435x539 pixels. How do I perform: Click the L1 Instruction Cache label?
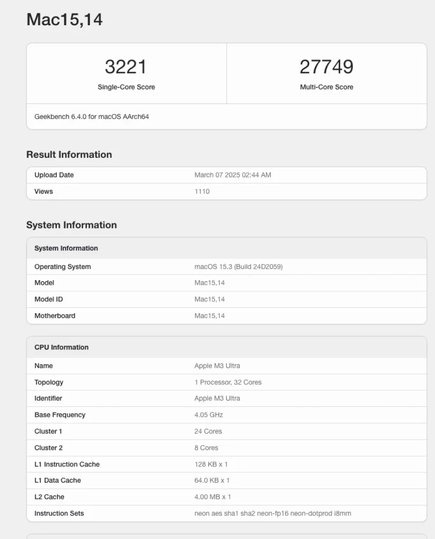[x=67, y=464]
